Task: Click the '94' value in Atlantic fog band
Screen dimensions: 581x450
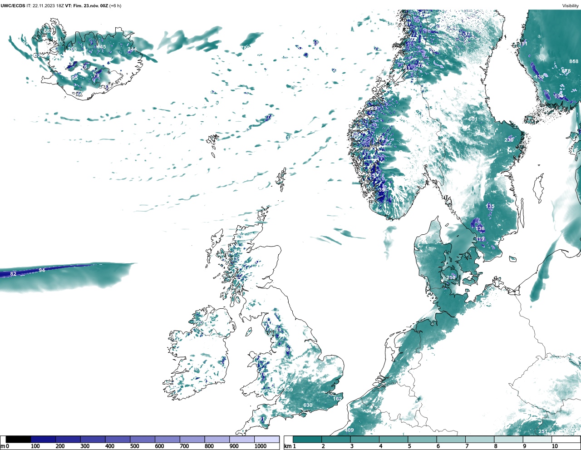Action: pos(42,270)
